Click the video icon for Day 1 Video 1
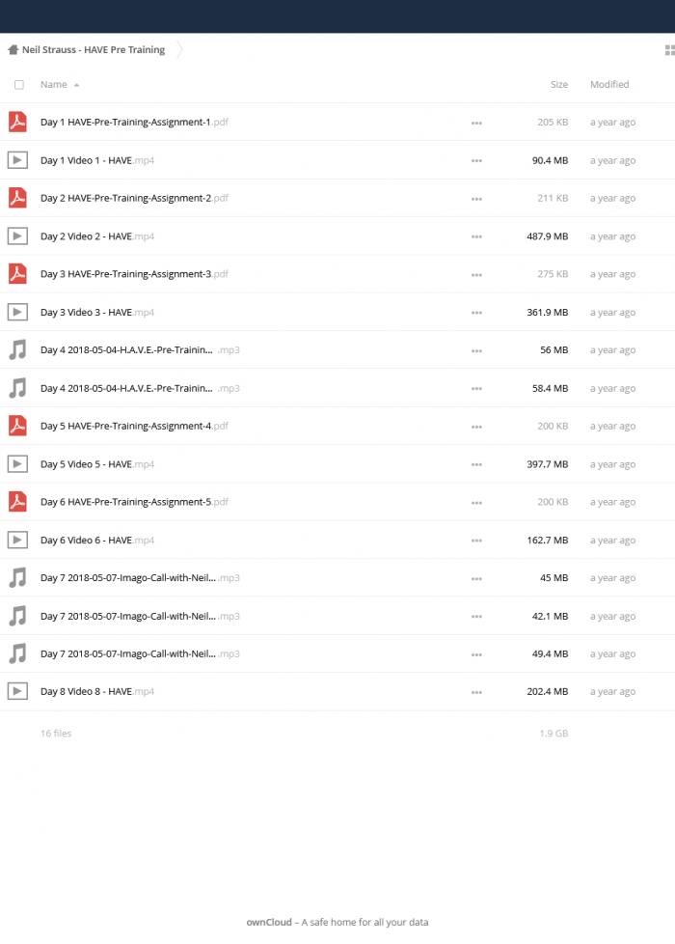This screenshot has width=675, height=944. point(17,160)
